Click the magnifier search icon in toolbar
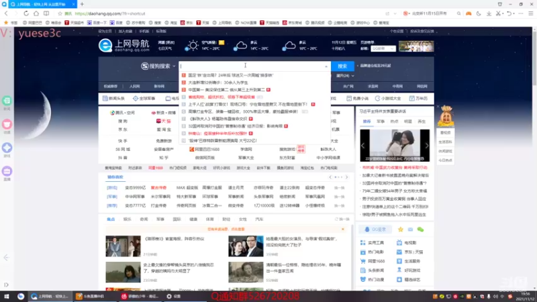 (458, 13)
